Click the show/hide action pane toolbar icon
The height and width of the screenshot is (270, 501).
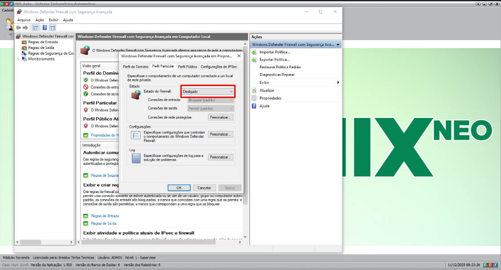(x=53, y=28)
